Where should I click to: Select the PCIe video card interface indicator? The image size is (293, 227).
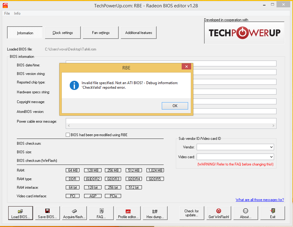113,196
